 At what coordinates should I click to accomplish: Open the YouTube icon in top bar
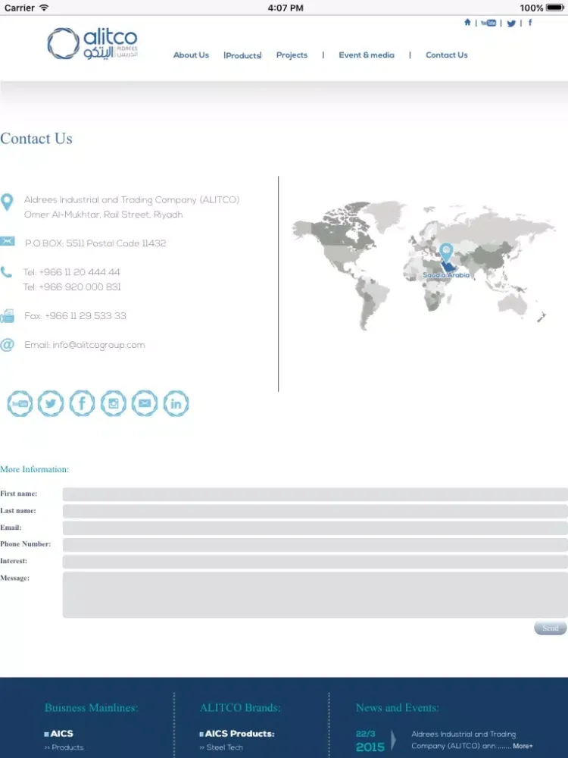pyautogui.click(x=488, y=23)
